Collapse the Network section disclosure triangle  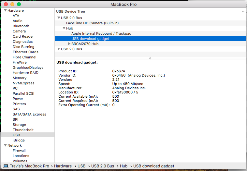(5, 145)
